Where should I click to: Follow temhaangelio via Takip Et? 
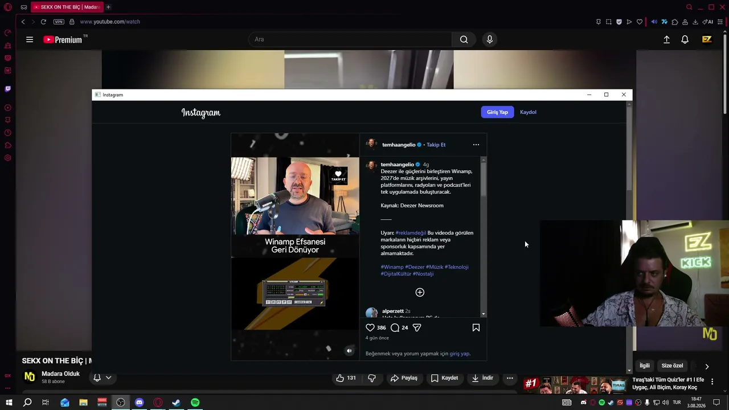pyautogui.click(x=436, y=145)
